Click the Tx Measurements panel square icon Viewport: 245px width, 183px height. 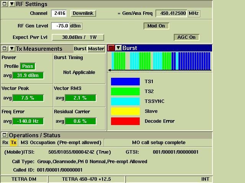tap(4, 48)
